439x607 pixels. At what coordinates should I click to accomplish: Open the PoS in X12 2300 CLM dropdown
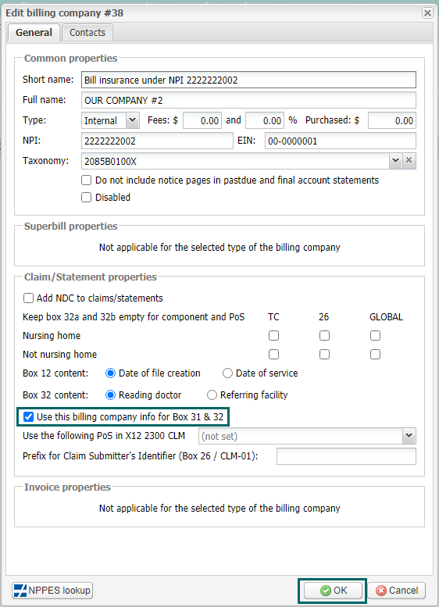coord(409,436)
